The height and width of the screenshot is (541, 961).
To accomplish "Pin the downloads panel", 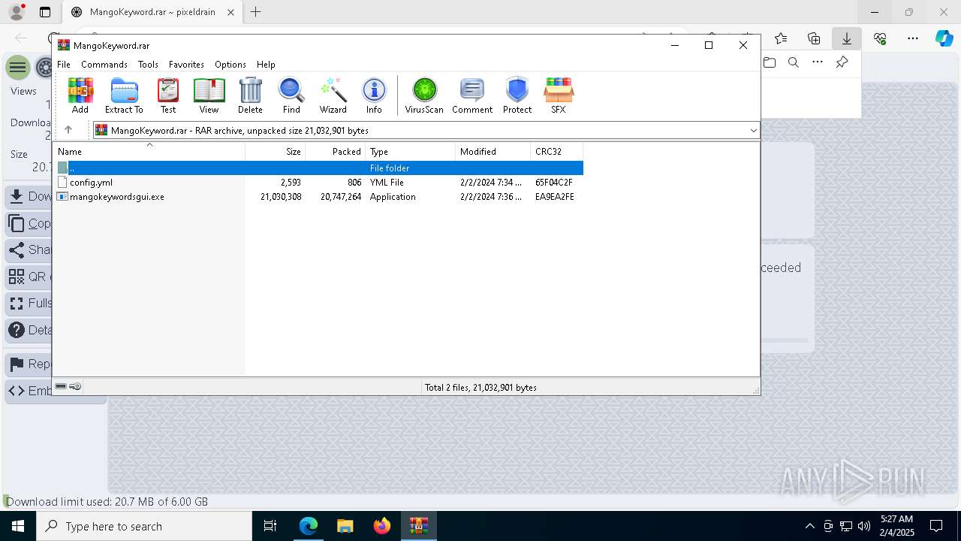I will pos(842,62).
